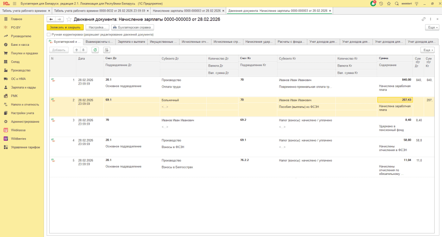Switch to the Зарплата к выплате tab

click(131, 42)
